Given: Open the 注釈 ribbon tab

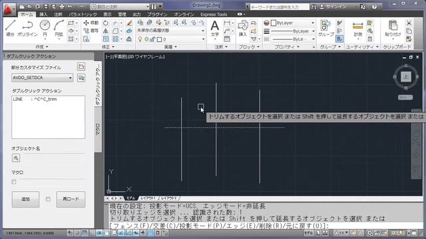Looking at the screenshot, I should coord(58,15).
